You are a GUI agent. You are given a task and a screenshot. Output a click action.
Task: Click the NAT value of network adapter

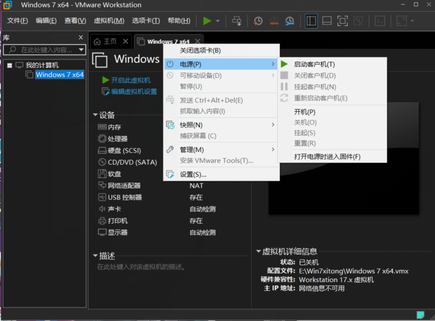click(197, 186)
